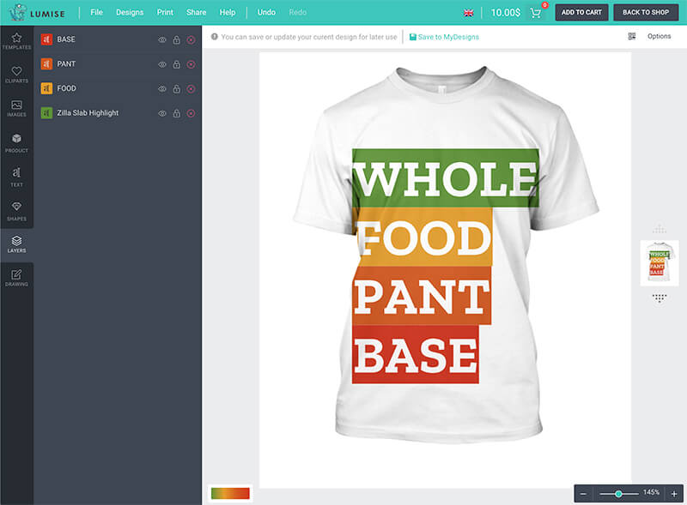Screen dimensions: 687x505
Task: Hide the PANT layer
Action: pyautogui.click(x=162, y=64)
